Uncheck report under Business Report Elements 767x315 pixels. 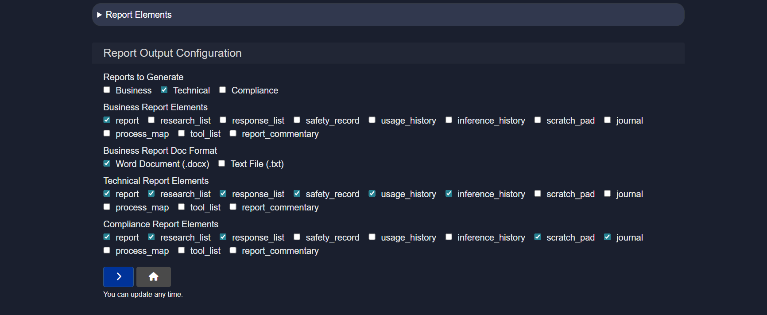(x=107, y=120)
